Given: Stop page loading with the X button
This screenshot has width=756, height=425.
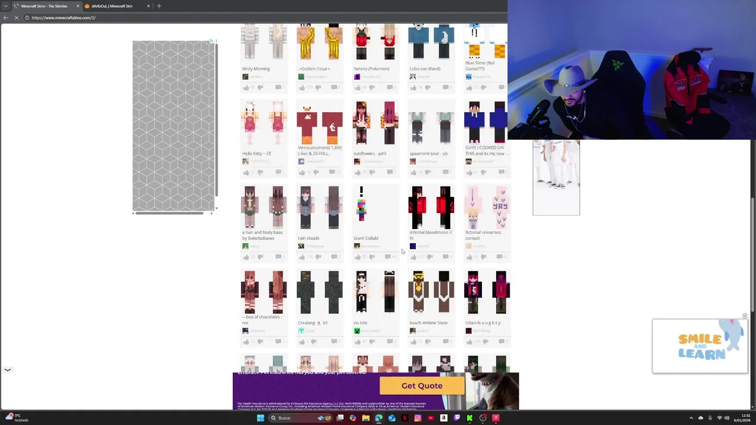Looking at the screenshot, I should coord(17,18).
